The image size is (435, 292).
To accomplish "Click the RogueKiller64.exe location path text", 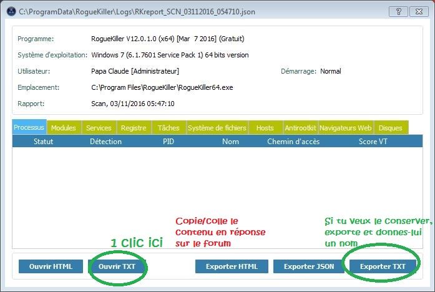I will click(162, 87).
